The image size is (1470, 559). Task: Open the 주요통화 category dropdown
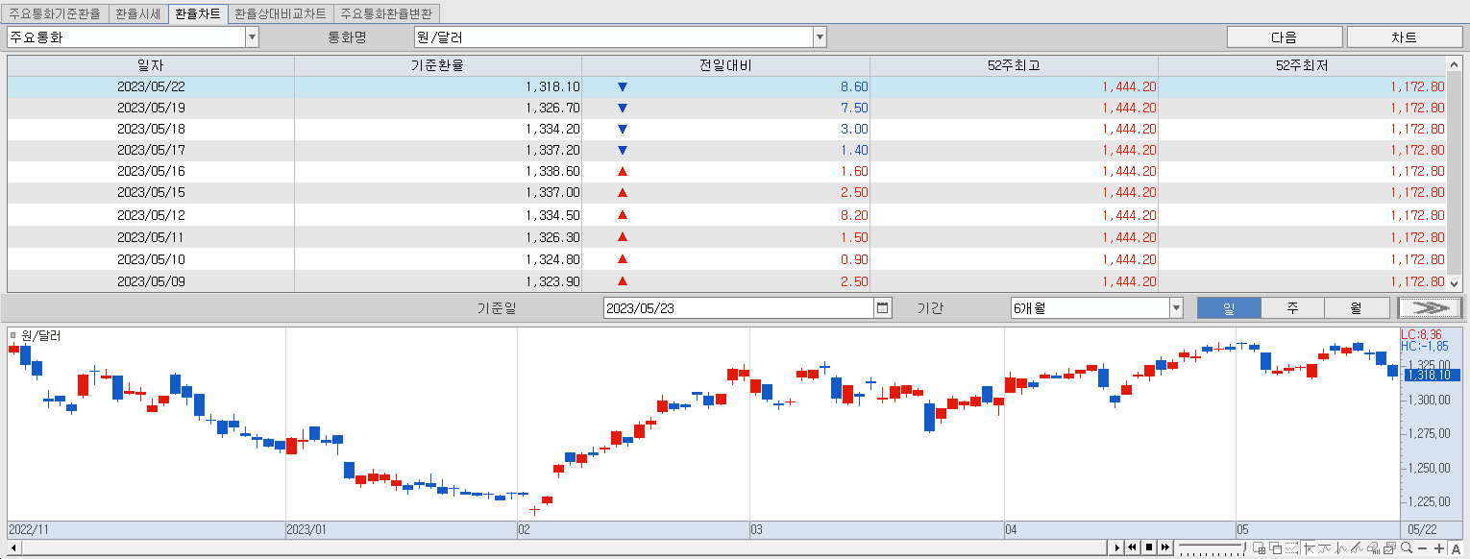(252, 37)
